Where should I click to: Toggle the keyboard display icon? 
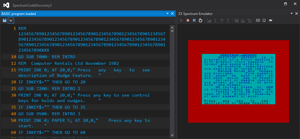pos(258,20)
